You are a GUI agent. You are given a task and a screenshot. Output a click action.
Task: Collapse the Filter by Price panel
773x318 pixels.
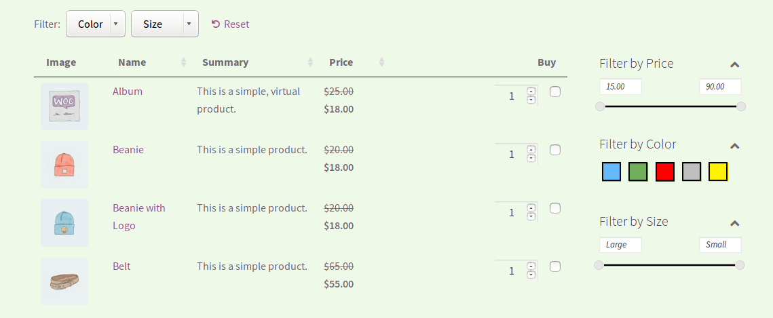tap(734, 64)
